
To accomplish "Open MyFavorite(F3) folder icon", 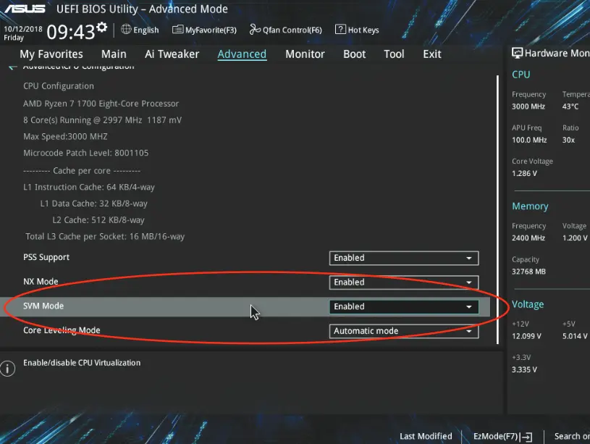I will (x=177, y=30).
